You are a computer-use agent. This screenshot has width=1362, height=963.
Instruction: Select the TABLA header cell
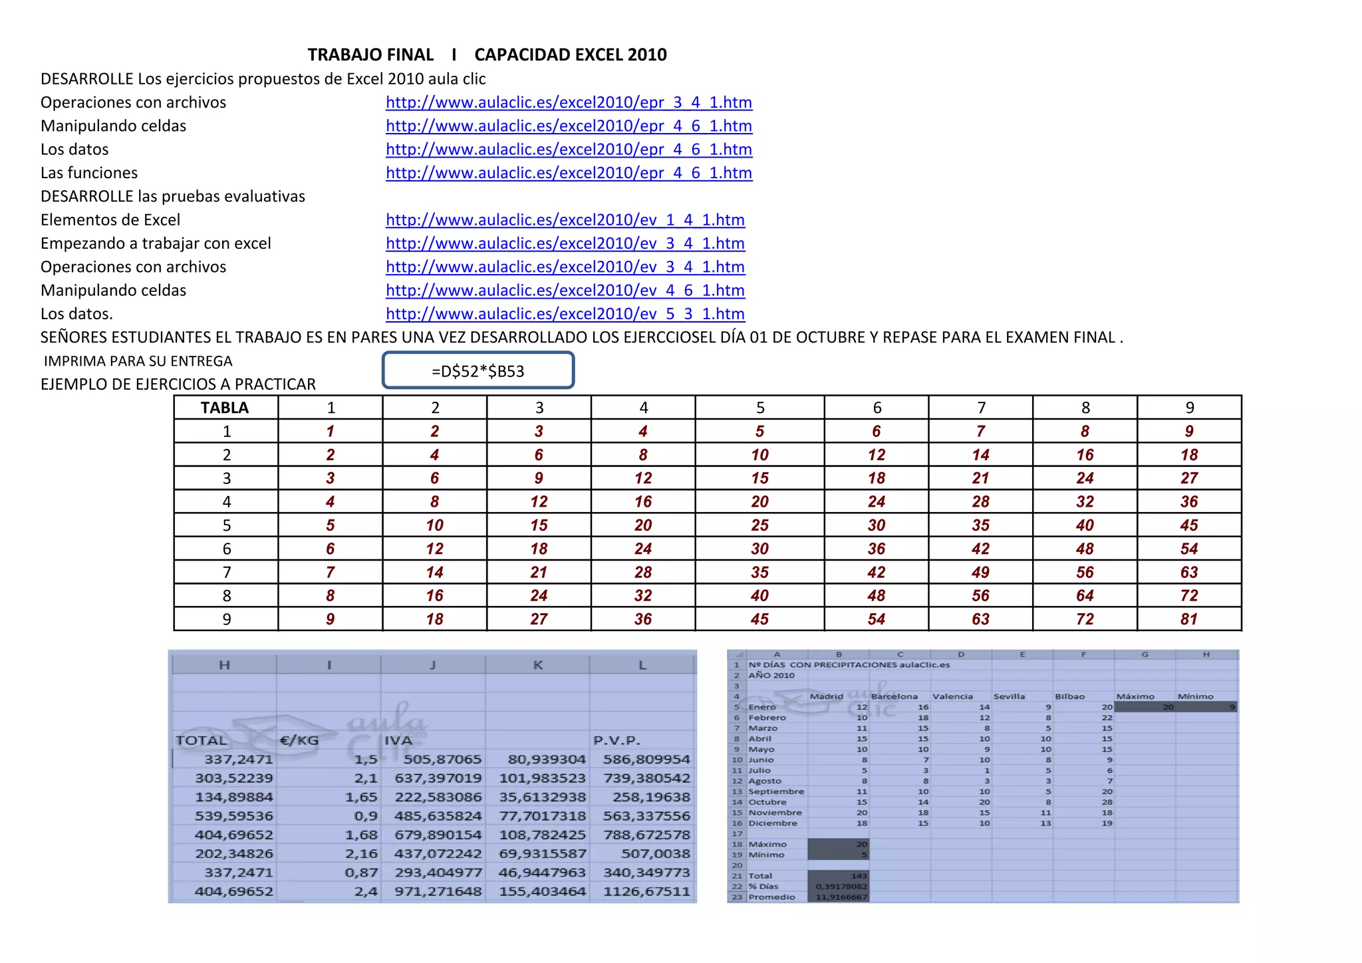pyautogui.click(x=225, y=408)
